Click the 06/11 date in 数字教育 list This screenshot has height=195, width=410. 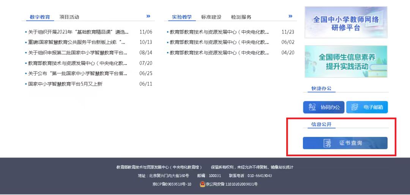(x=146, y=84)
